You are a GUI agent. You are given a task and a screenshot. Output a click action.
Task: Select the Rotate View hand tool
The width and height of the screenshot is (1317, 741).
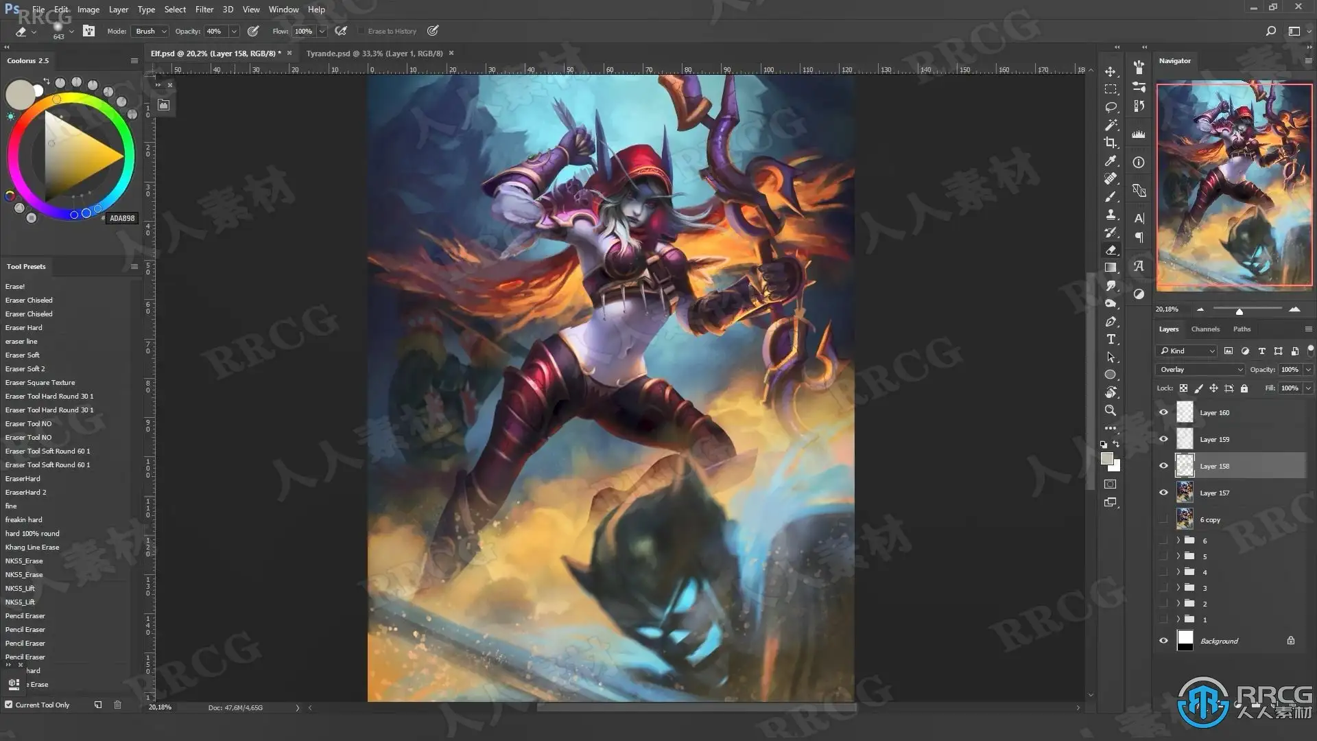(1111, 392)
